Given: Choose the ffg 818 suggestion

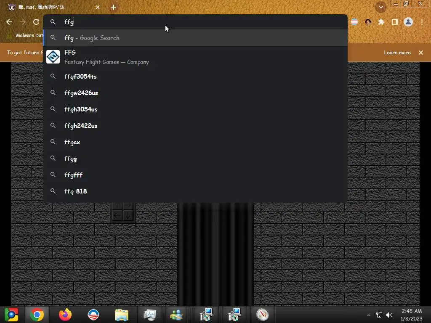Looking at the screenshot, I should 195,191.
